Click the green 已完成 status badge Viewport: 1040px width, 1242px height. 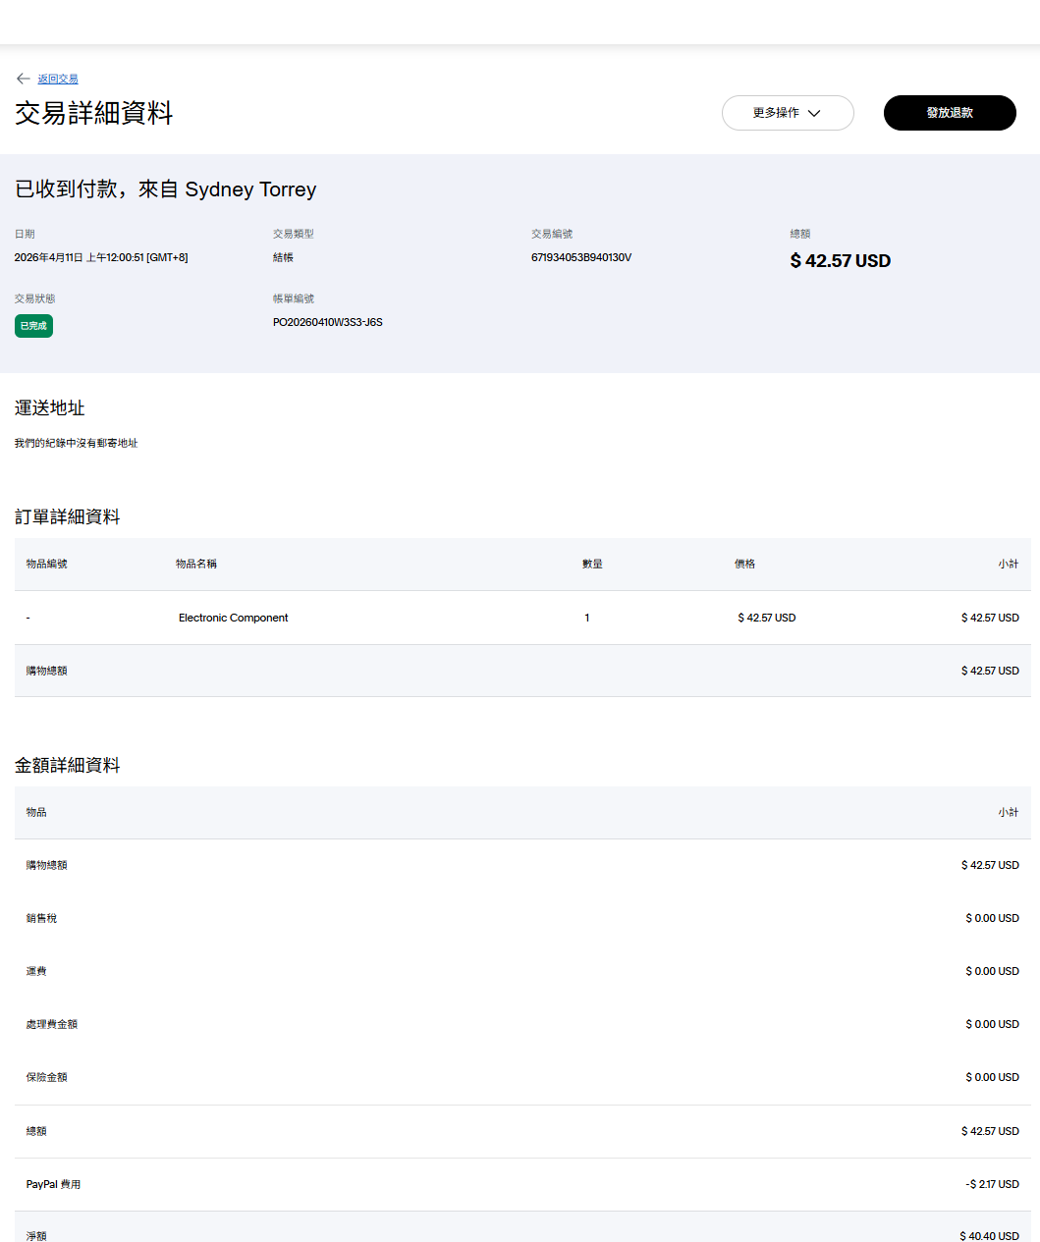pos(33,326)
